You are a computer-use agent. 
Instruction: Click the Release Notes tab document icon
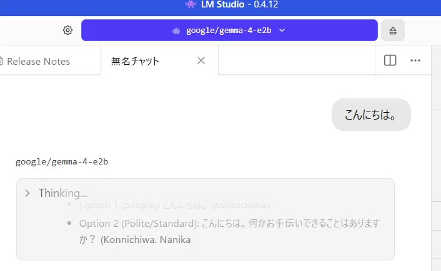click(1, 61)
